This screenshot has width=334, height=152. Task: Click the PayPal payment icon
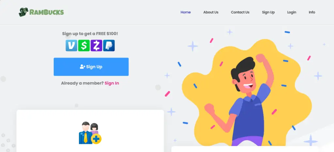(109, 45)
